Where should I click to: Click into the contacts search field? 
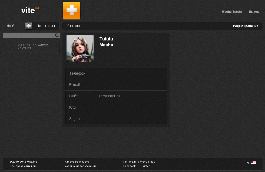[x=28, y=35]
